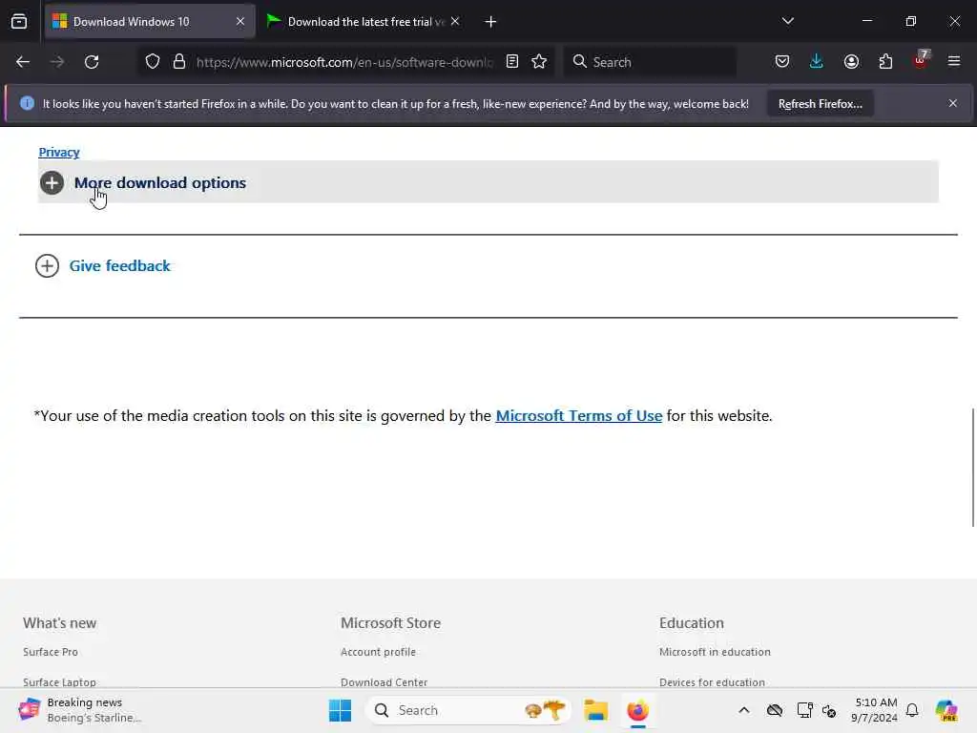Open tracking protection shield icon
The image size is (977, 733).
point(153,62)
